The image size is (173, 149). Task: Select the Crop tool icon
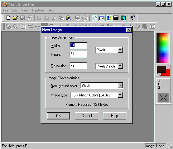30,27
